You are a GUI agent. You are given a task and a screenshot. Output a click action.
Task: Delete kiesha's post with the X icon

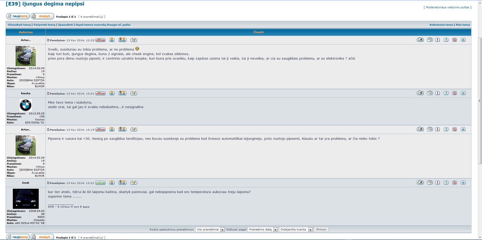pos(463,93)
